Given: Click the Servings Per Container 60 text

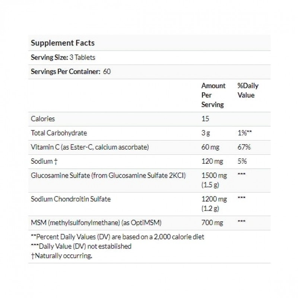Looking at the screenshot, I should coord(71,72).
